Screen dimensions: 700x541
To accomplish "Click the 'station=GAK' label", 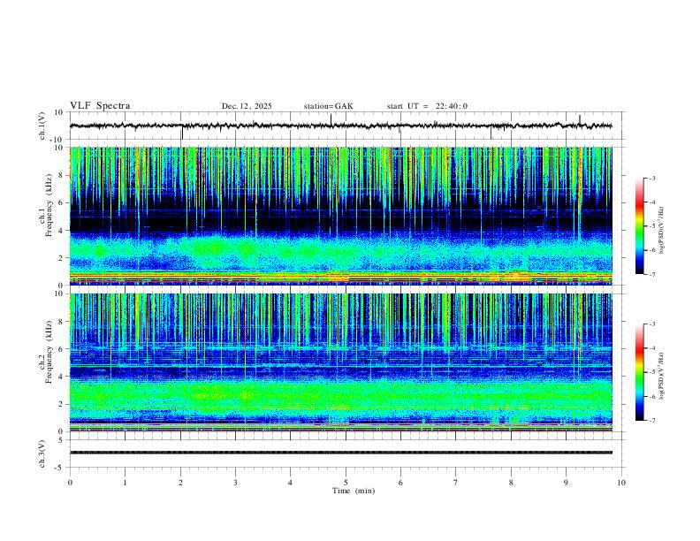I will 328,106.
